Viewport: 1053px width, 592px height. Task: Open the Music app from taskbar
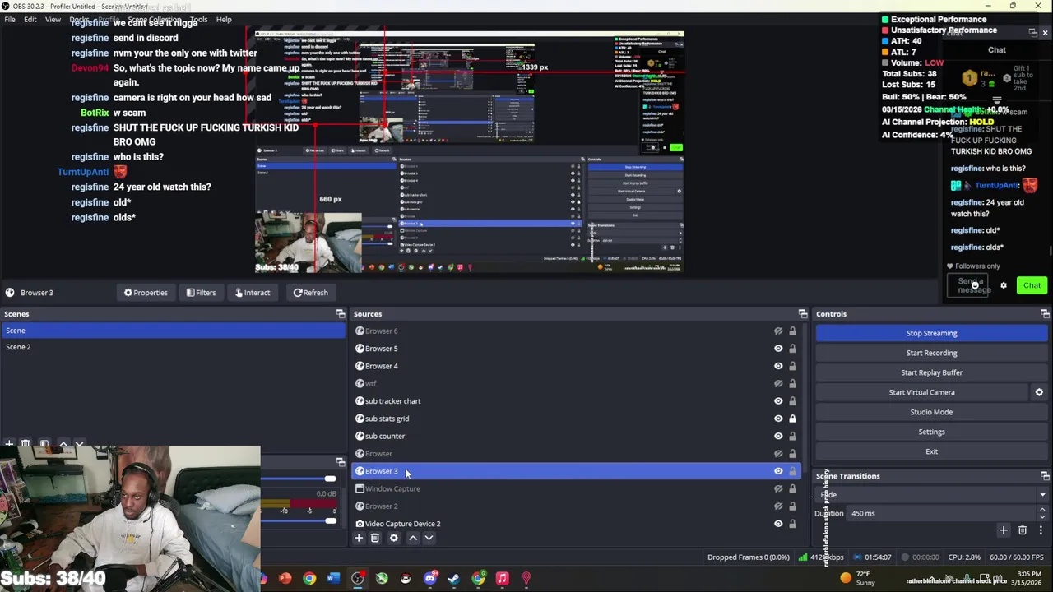pos(502,579)
